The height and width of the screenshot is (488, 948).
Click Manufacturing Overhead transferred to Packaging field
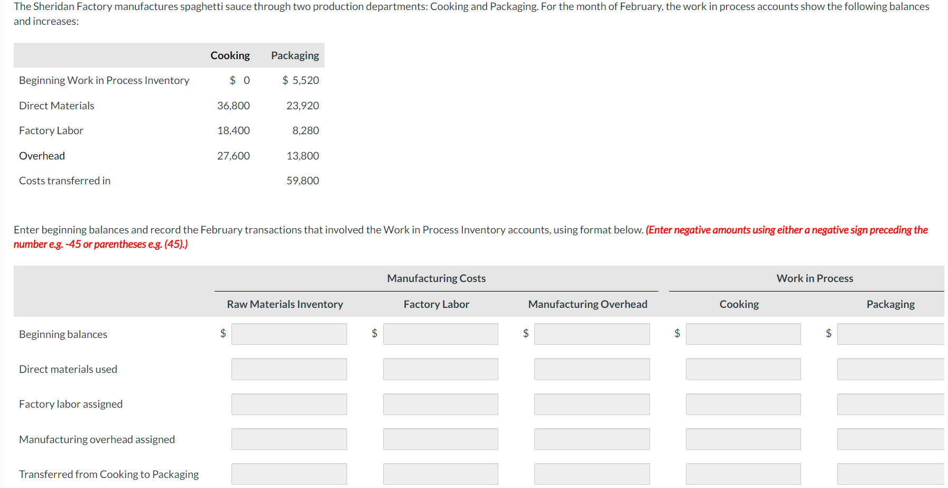click(x=592, y=474)
